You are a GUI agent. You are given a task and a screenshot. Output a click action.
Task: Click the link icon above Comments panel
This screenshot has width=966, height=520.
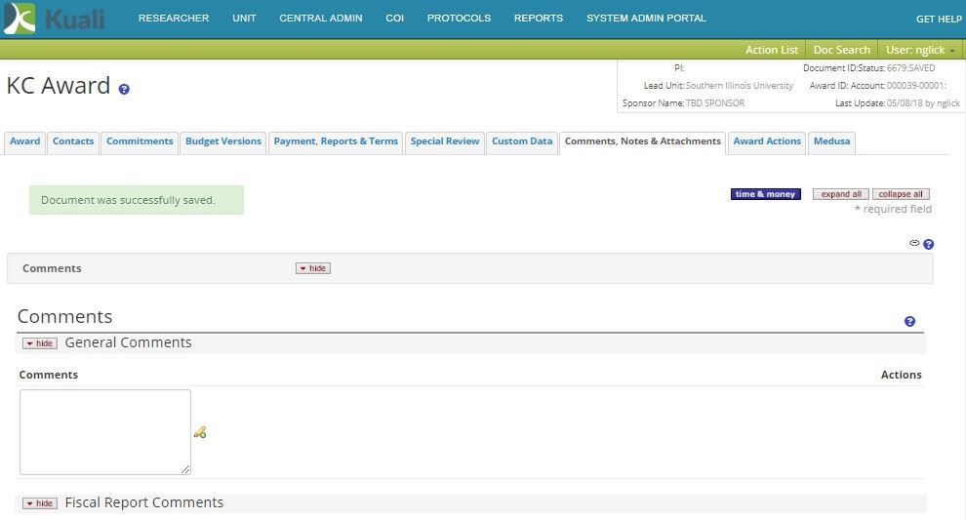pyautogui.click(x=914, y=243)
